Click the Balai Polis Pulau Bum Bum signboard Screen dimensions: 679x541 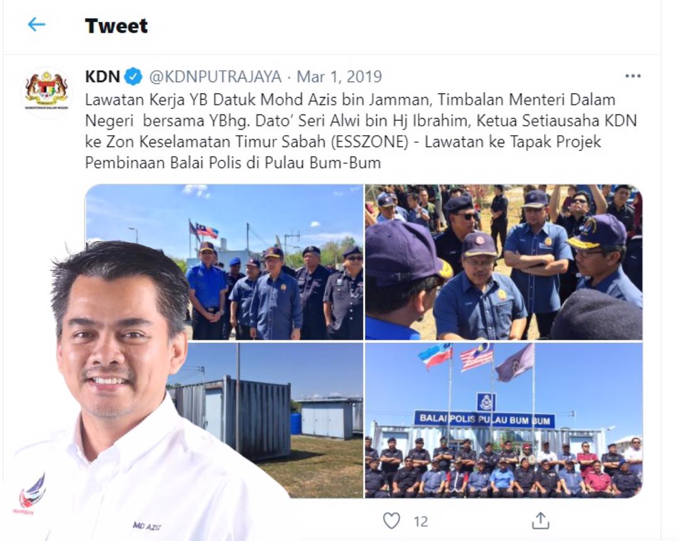click(x=485, y=420)
